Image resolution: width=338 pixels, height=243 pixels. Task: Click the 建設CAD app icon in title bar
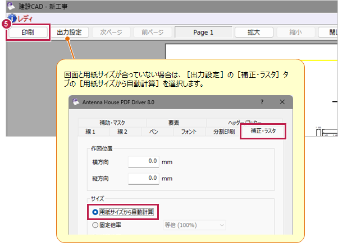click(x=11, y=6)
